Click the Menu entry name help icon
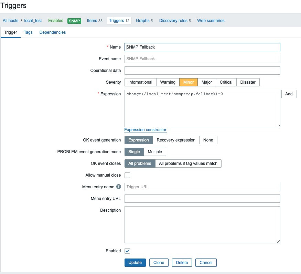 (119, 187)
